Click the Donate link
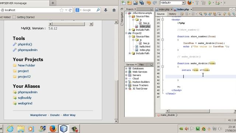236x133 pixels. [55, 115]
